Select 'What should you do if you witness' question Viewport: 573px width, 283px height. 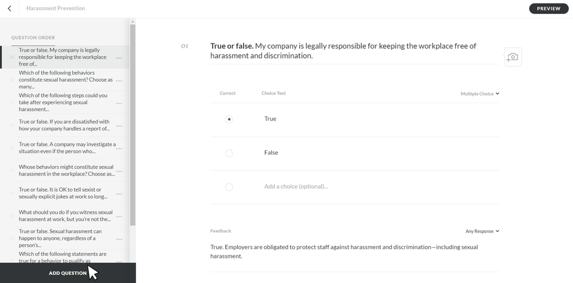click(x=65, y=216)
